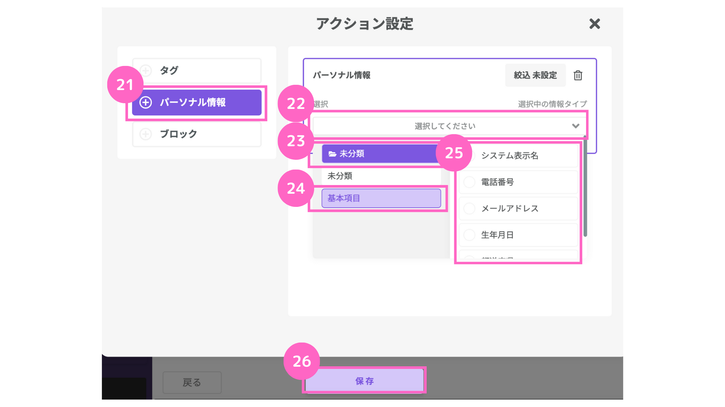725x407 pixels.
Task: Choose the 基本項目 category item
Action: click(x=381, y=198)
